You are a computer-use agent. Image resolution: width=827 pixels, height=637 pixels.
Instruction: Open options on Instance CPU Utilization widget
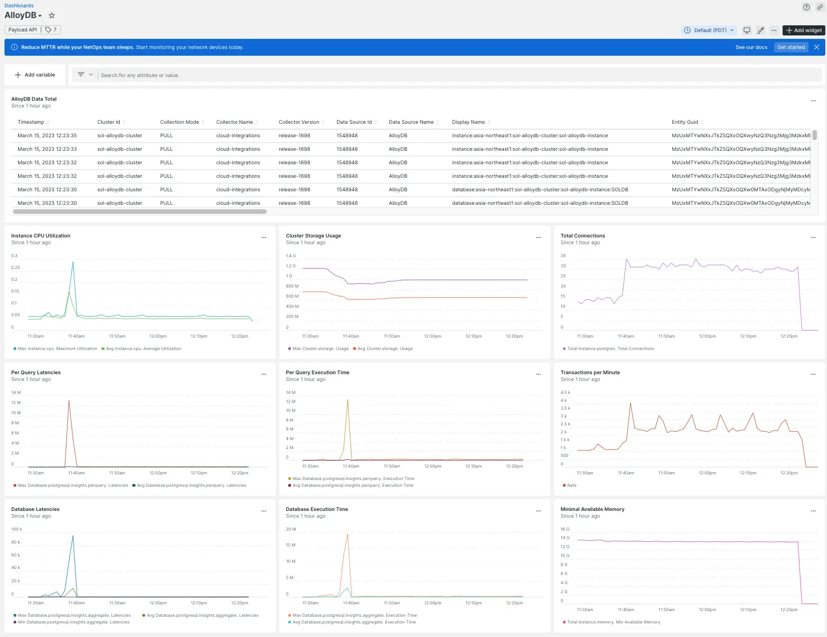(263, 237)
